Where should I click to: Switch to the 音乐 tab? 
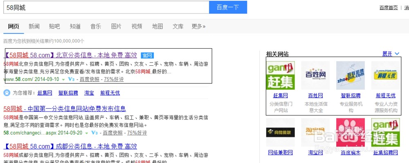pos(96,26)
